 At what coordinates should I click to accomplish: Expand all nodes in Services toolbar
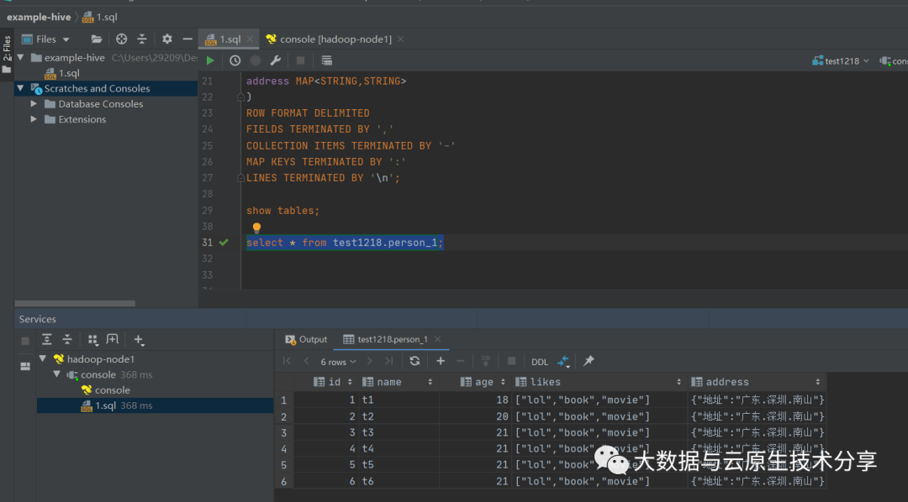47,339
